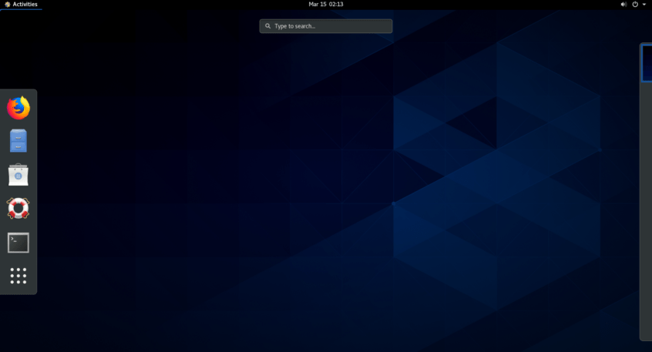
Task: Click the date 'Mar 15' in top bar
Action: point(317,5)
